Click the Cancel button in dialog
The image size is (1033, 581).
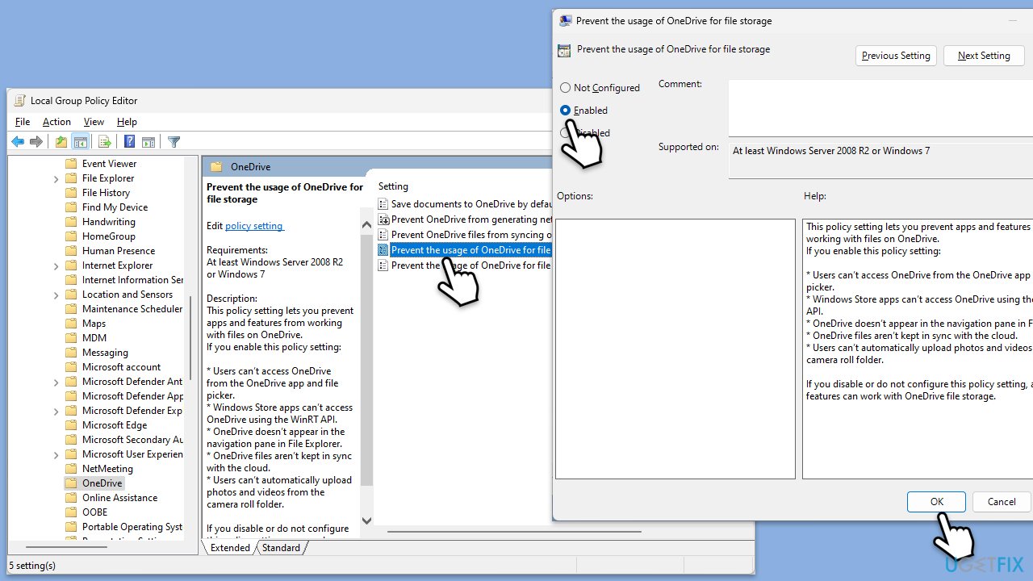1002,502
